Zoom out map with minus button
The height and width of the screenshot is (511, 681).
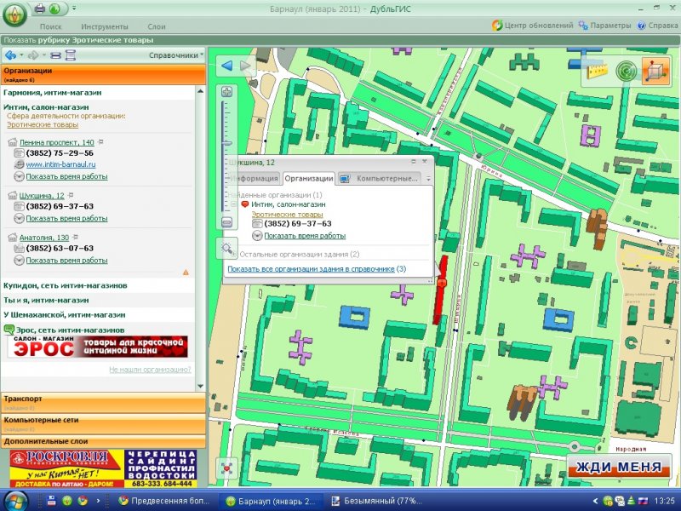click(226, 222)
